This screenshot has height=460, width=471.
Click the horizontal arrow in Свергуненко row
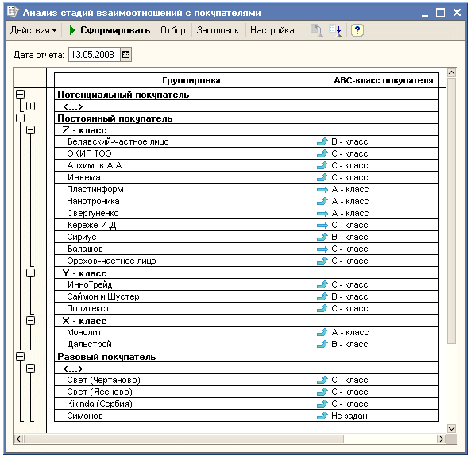(322, 214)
